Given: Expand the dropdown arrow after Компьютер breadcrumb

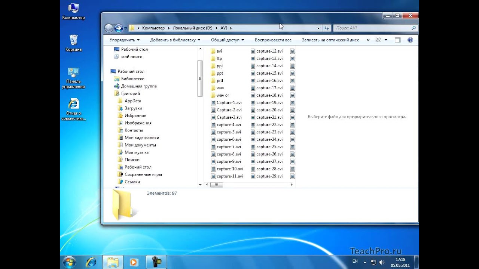Looking at the screenshot, I should point(169,28).
